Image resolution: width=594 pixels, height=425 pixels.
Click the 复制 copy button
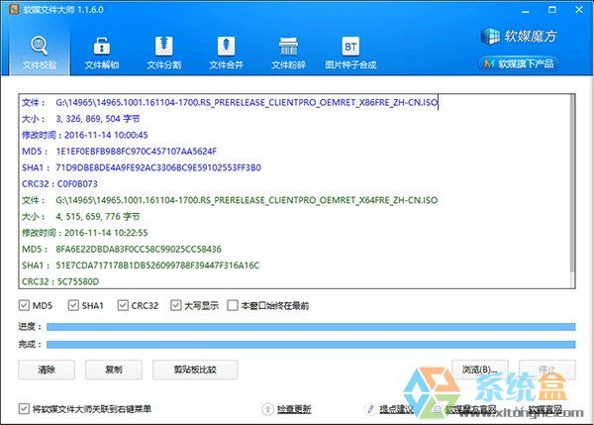click(114, 370)
